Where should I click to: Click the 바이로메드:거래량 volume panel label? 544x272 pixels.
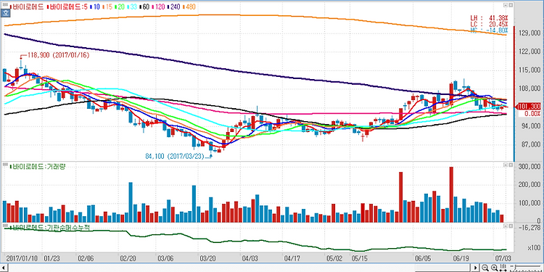point(38,166)
